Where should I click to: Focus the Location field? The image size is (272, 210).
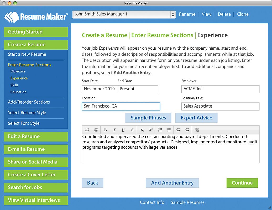point(121,106)
